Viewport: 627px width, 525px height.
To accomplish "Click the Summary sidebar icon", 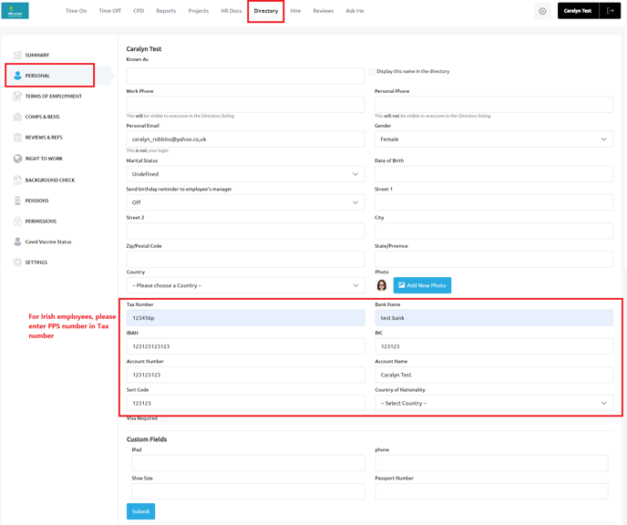I will 17,56.
